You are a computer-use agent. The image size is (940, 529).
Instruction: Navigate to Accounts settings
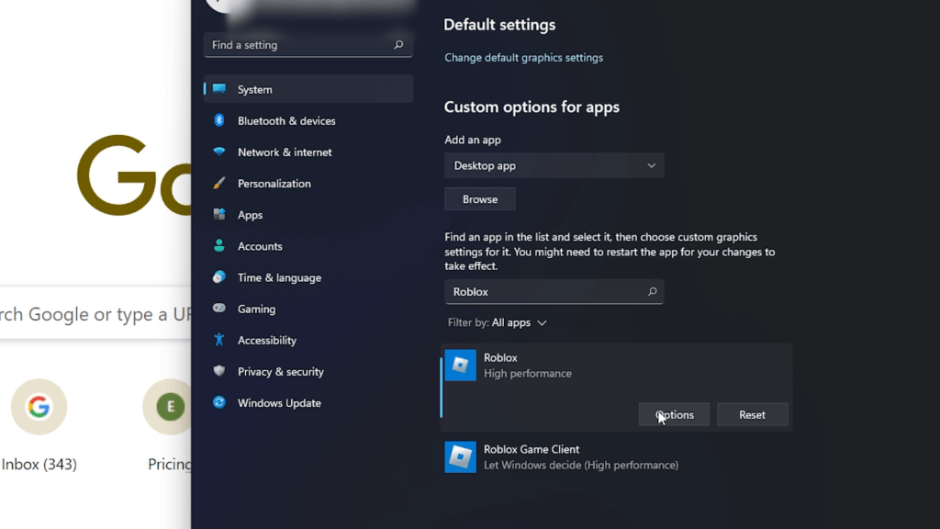pyautogui.click(x=308, y=246)
